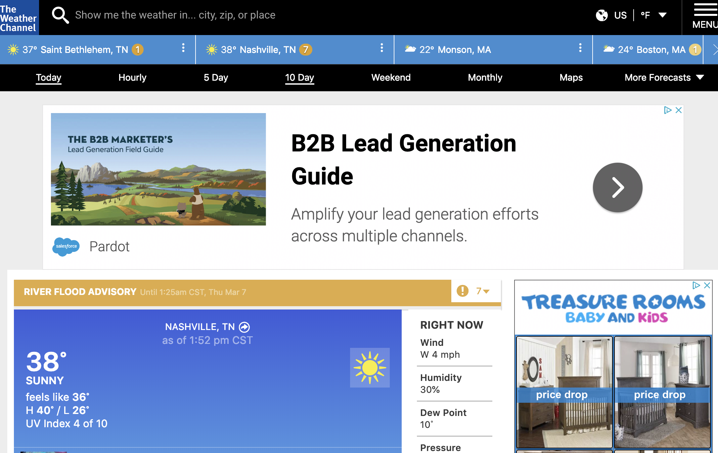This screenshot has height=453, width=718.
Task: Click the search magnifier icon
Action: (x=60, y=15)
